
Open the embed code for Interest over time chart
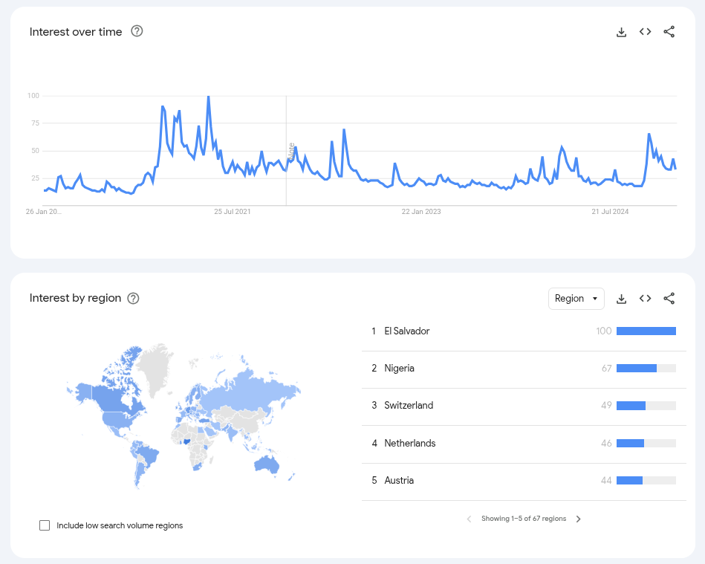[645, 31]
